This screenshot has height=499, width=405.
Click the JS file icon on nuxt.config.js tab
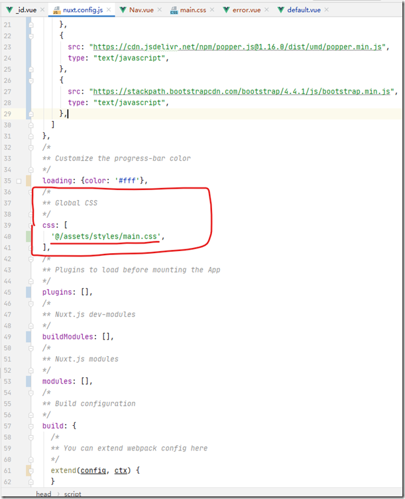click(56, 11)
